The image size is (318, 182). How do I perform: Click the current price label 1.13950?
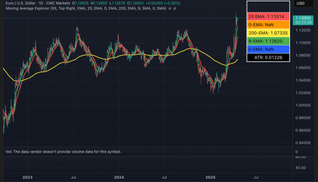pos(304,18)
